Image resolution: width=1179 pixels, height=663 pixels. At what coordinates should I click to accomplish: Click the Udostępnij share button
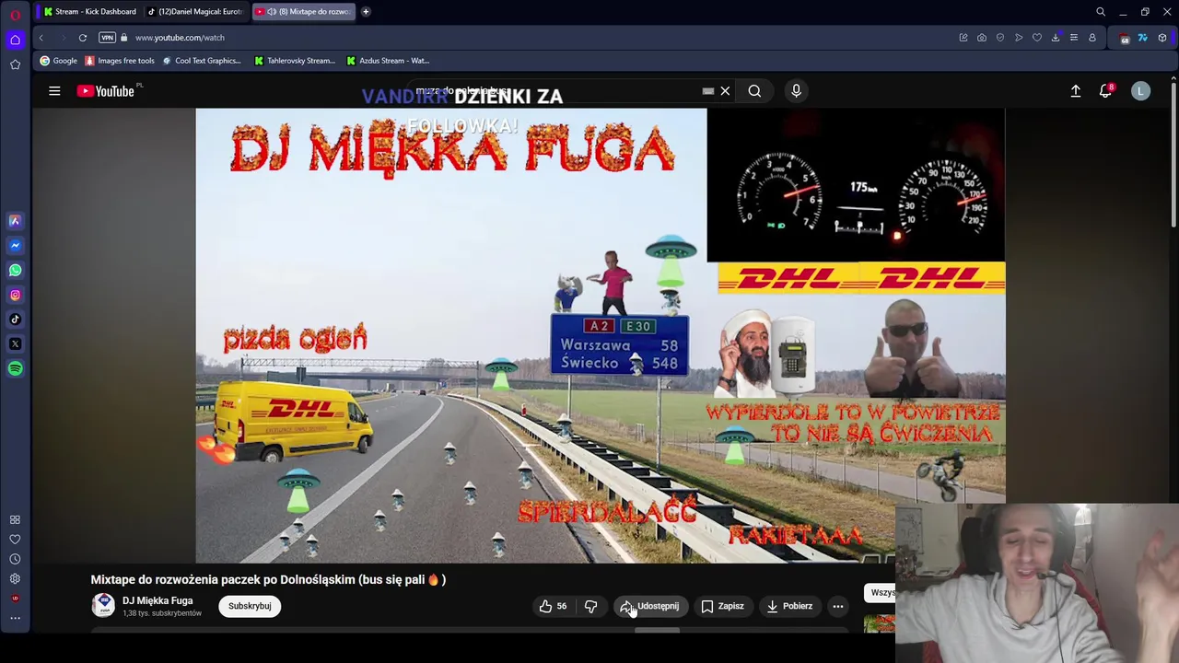[650, 606]
